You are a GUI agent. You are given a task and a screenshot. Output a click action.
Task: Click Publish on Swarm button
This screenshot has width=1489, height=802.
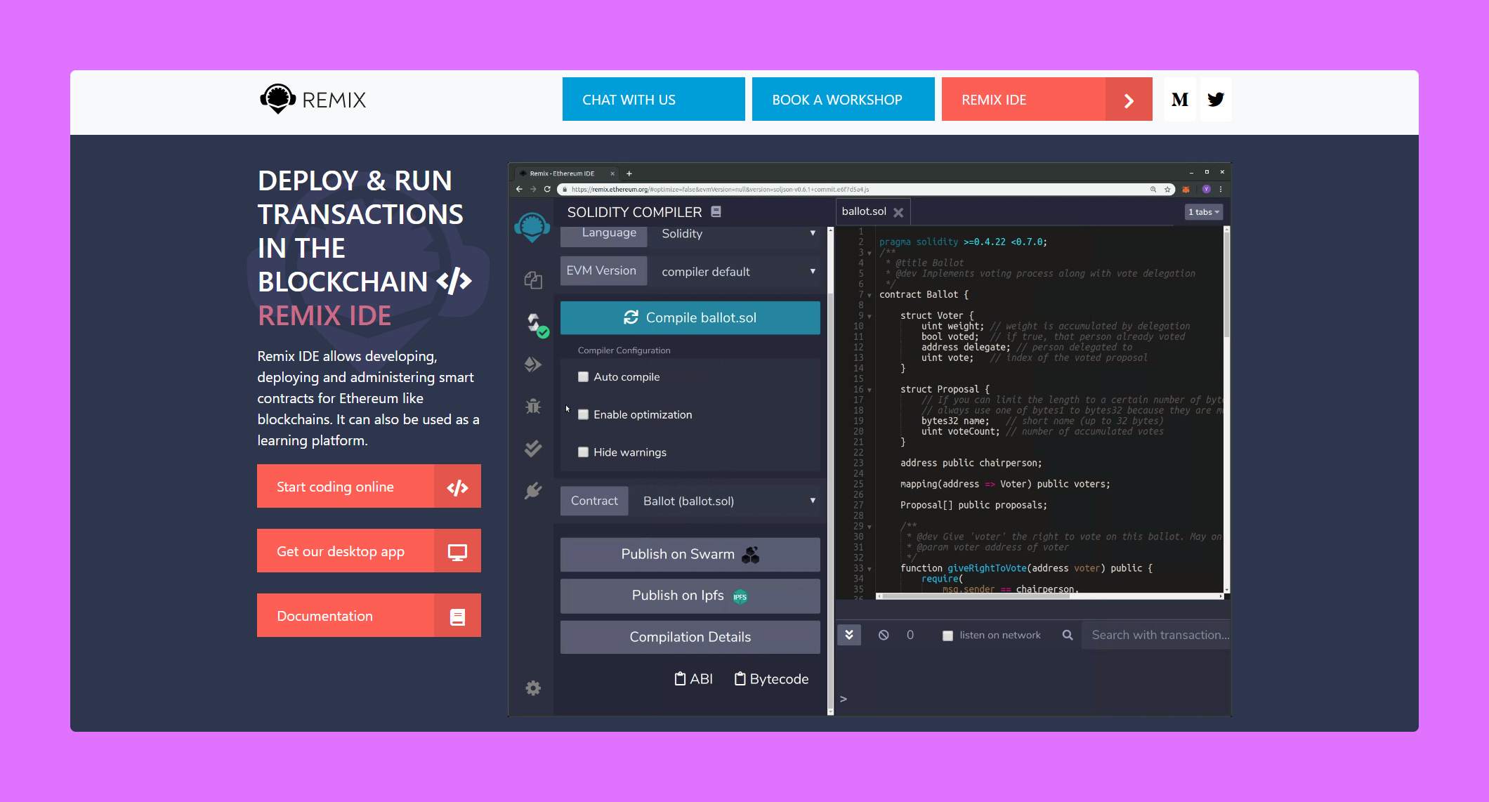(690, 554)
